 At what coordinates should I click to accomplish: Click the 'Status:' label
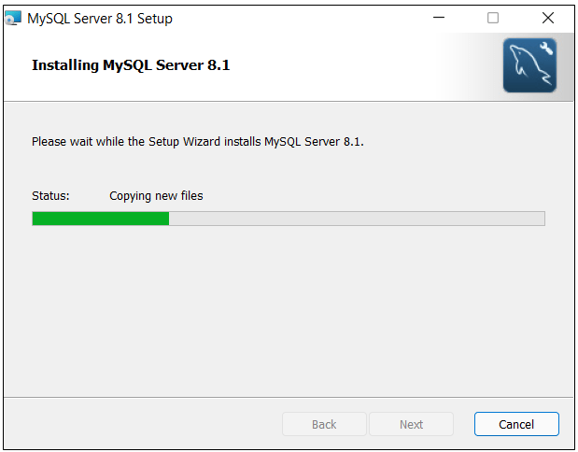50,196
